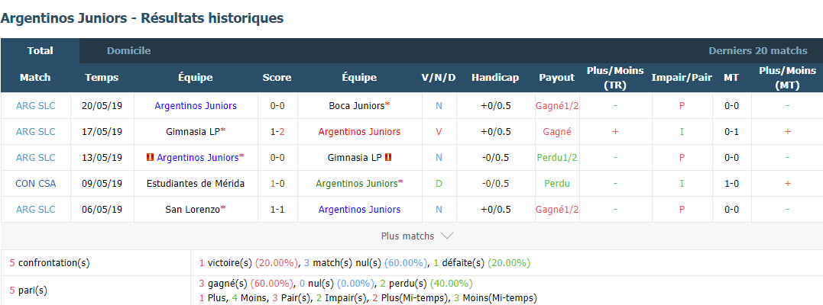Click the Payout column header

pyautogui.click(x=556, y=78)
